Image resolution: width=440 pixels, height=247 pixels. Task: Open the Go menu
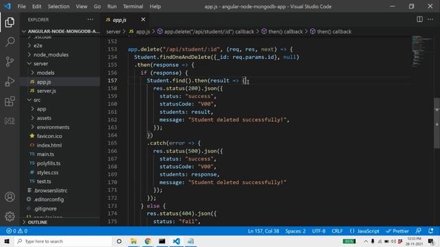(97, 6)
